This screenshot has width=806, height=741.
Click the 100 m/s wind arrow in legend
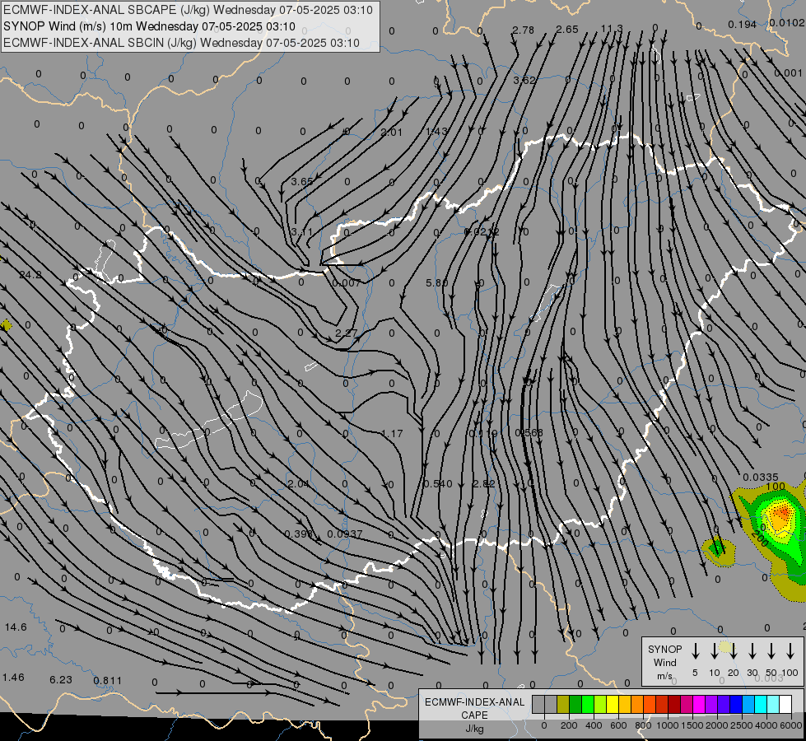coord(790,651)
